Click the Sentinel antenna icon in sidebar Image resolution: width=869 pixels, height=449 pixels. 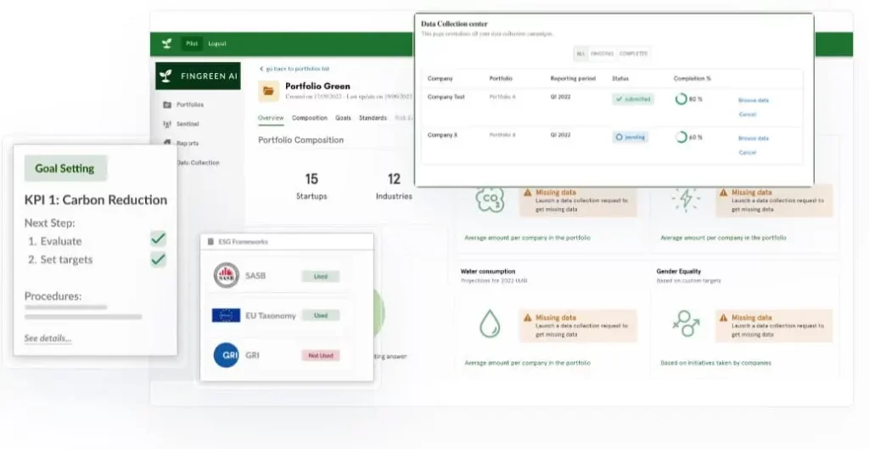point(167,124)
